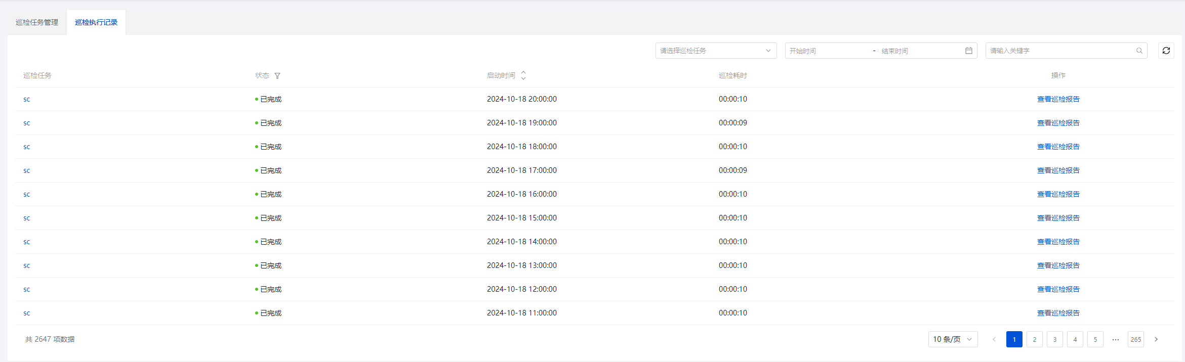Click the previous page arrow

point(994,339)
